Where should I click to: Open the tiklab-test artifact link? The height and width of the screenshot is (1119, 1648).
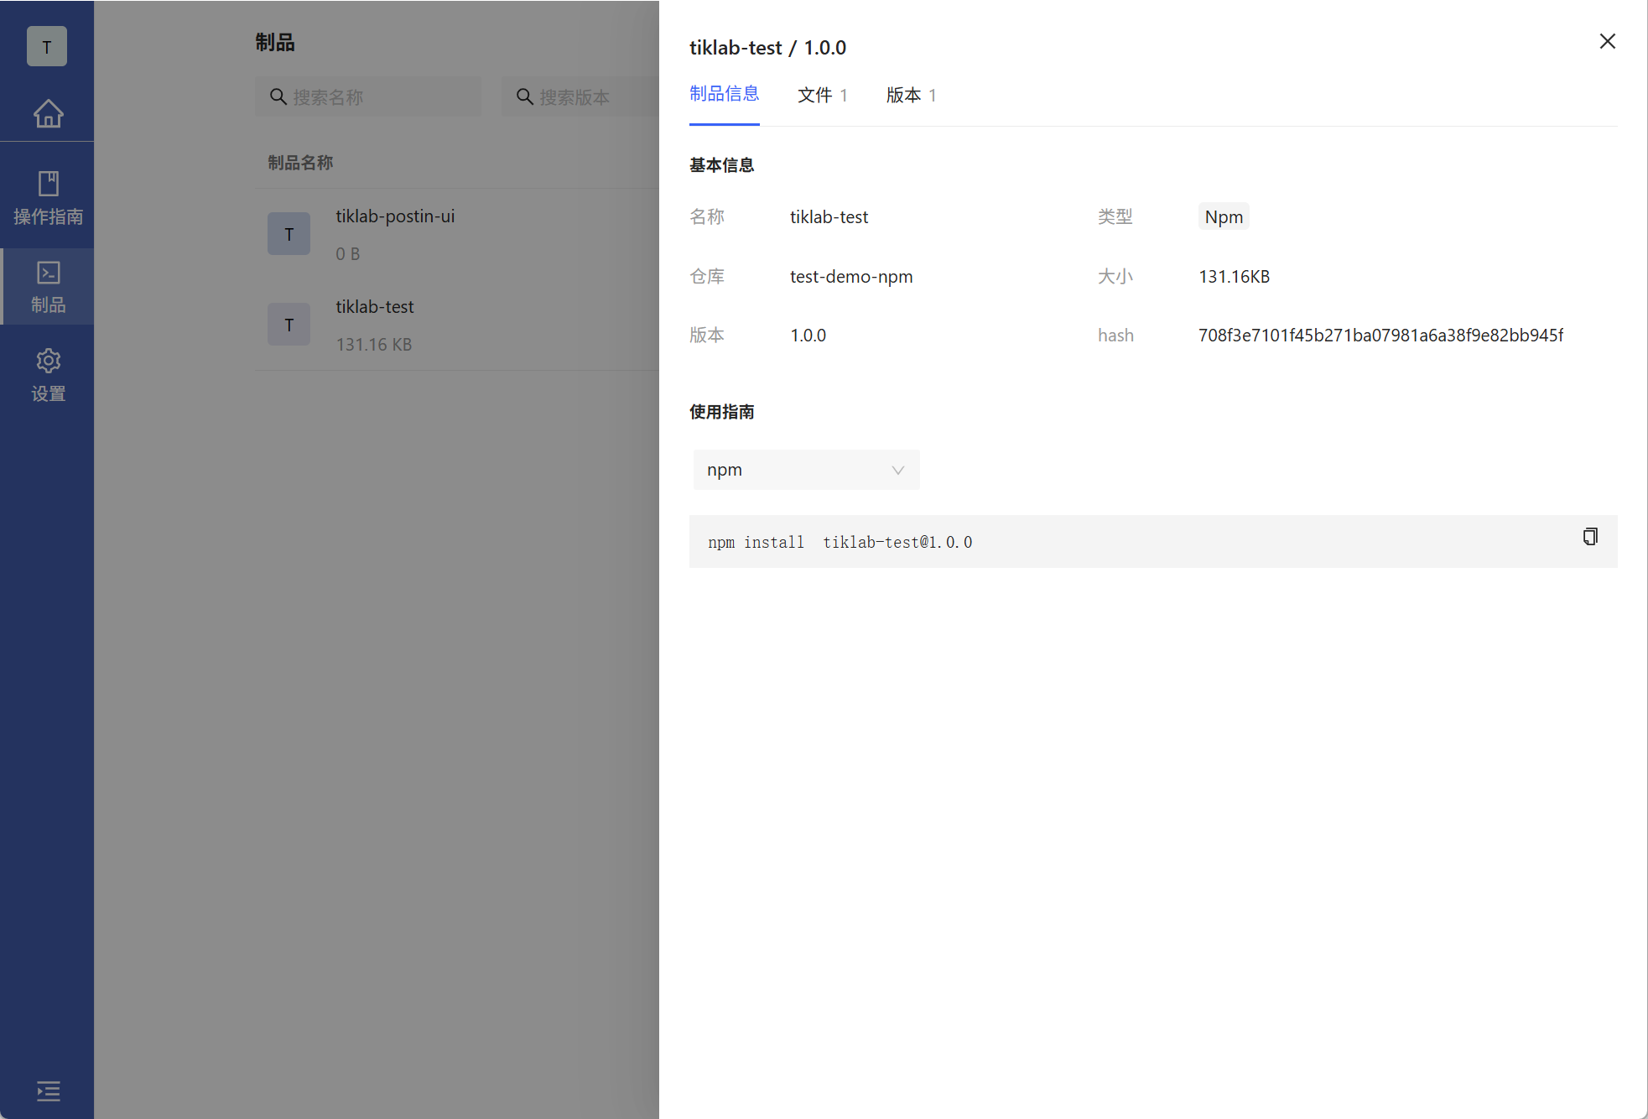[375, 307]
